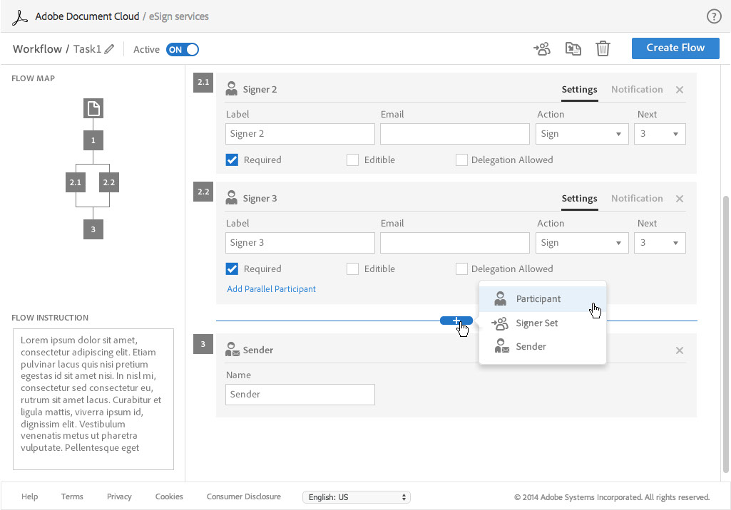Toggle the Active ON switch

(183, 50)
